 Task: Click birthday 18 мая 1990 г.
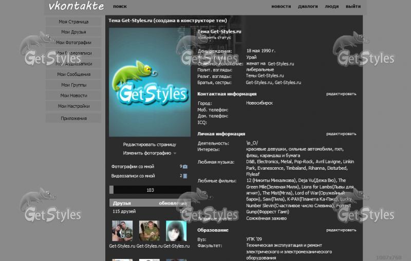261,51
